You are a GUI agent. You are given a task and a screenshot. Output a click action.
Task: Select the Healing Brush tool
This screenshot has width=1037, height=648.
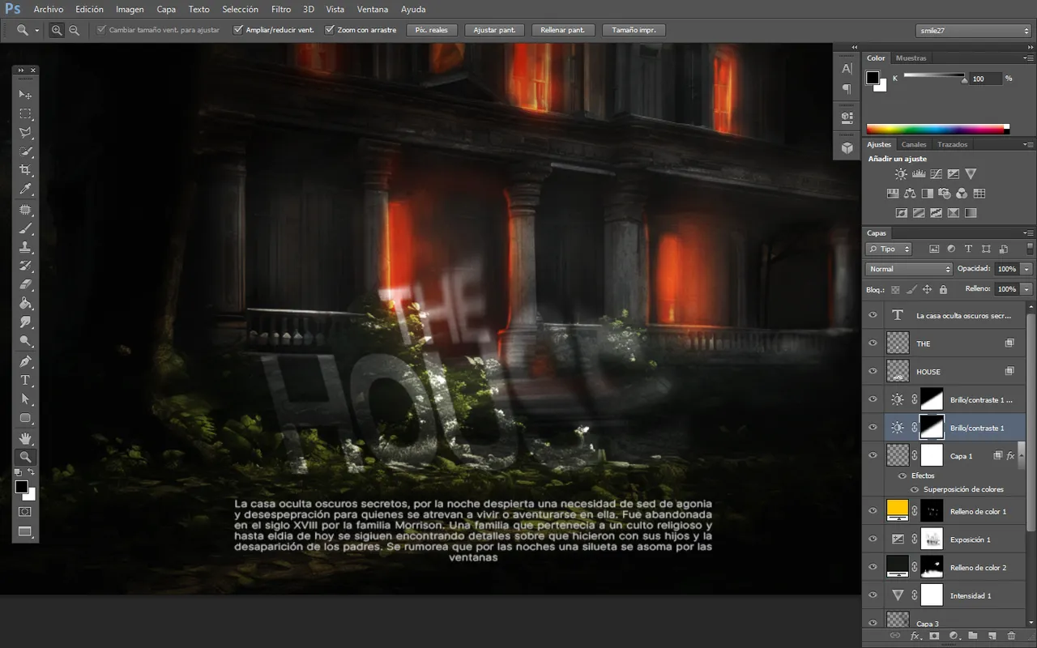[x=25, y=211]
